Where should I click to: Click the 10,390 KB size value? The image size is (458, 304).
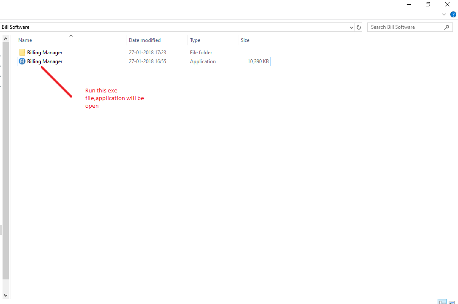(258, 61)
